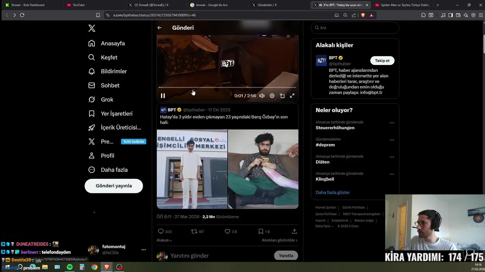Follow BPT with Takip et
485x272 pixels.
382,60
